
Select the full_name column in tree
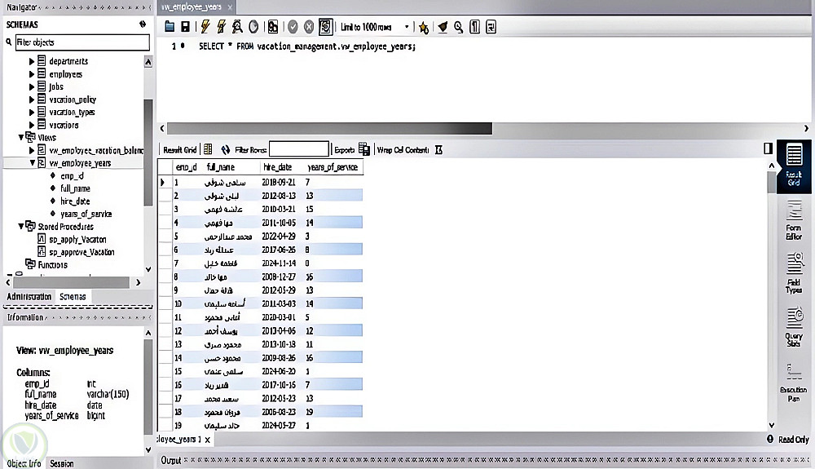pos(75,188)
